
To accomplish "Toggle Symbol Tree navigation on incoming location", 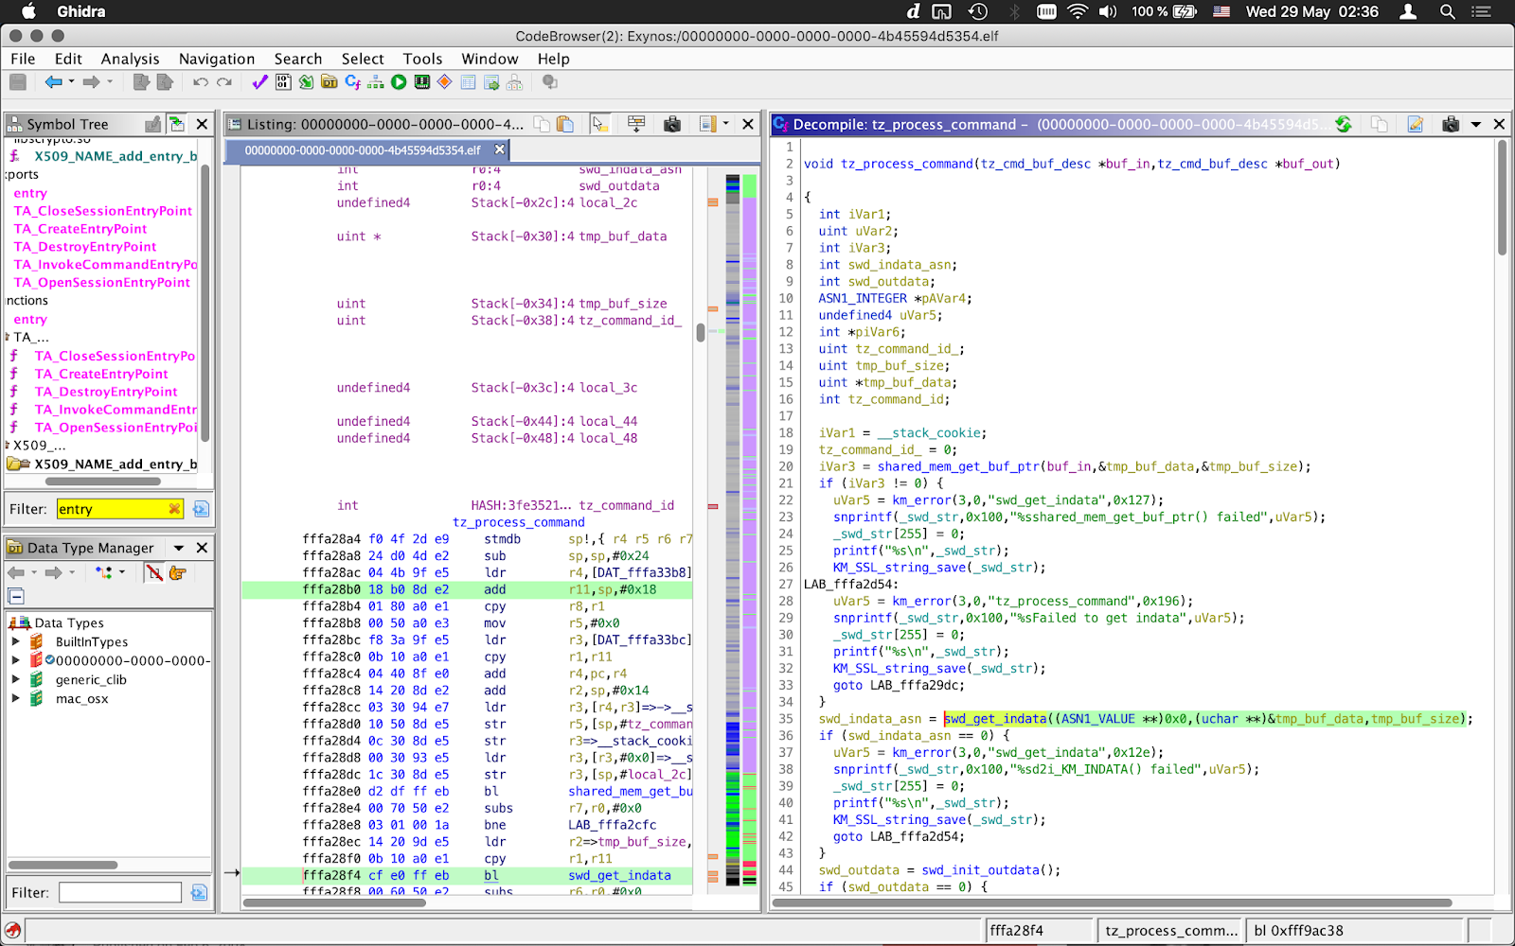I will [x=176, y=124].
